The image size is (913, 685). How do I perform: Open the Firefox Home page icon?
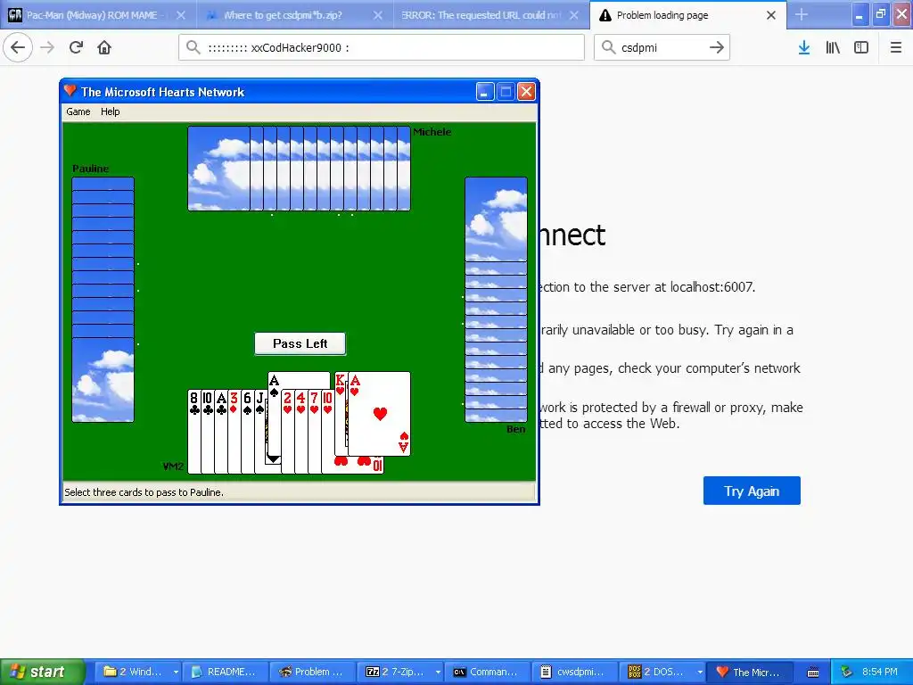(x=104, y=47)
